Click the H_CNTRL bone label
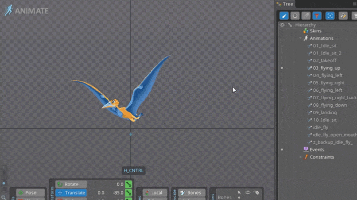Image resolution: width=357 pixels, height=200 pixels. coord(133,171)
